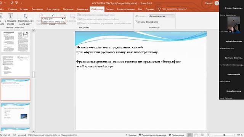Screen dimensions: 244x137
Task: Click the slide text line 'и «Окружающий мир»'
Action: click(95, 66)
